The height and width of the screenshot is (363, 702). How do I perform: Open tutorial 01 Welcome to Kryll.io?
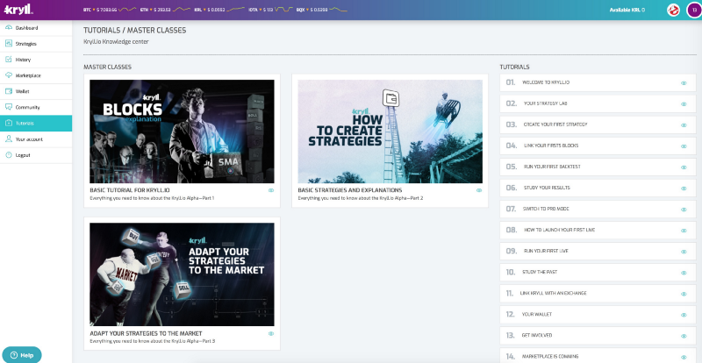click(598, 82)
